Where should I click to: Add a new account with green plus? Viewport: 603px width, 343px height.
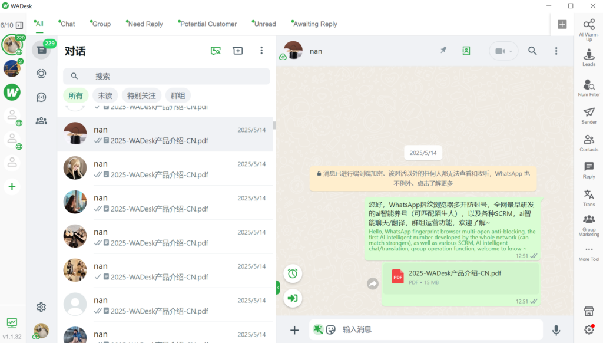pos(12,187)
